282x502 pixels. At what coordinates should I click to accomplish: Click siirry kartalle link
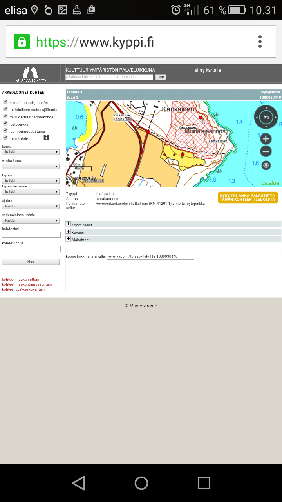tap(208, 70)
